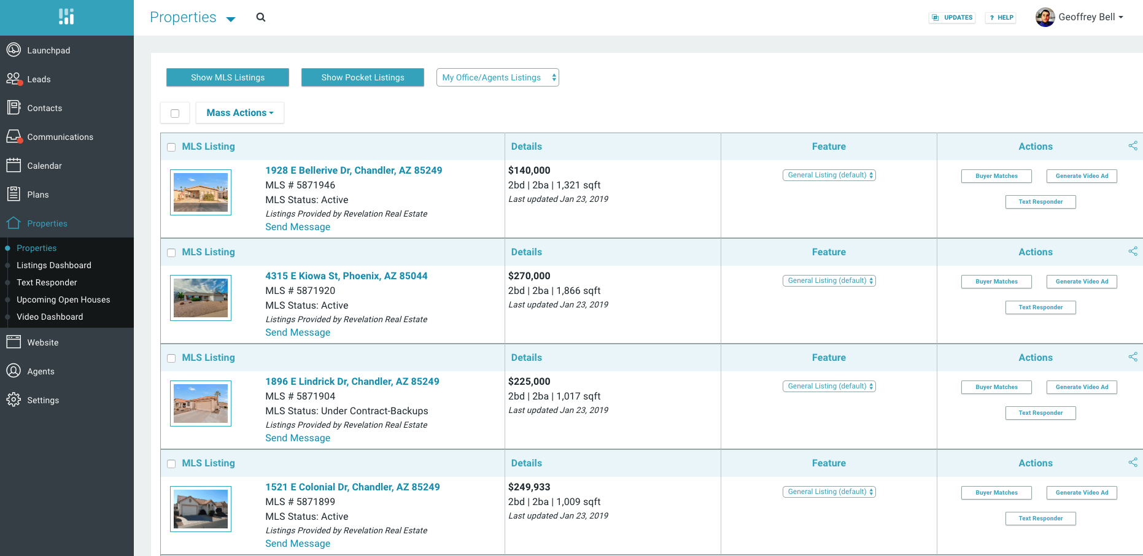Open the Mass Actions dropdown
Image resolution: width=1143 pixels, height=556 pixels.
click(240, 113)
